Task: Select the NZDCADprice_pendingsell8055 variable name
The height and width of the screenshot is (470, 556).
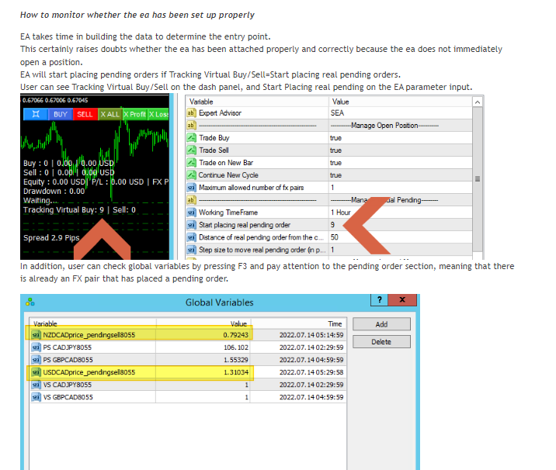Action: [89, 335]
